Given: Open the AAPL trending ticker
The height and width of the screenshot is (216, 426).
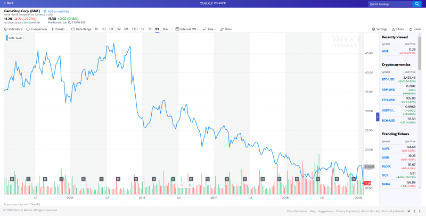Looking at the screenshot, I should pos(386,149).
